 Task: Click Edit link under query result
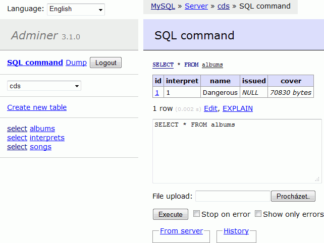coord(210,108)
